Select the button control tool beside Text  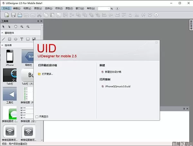[x=28, y=39]
